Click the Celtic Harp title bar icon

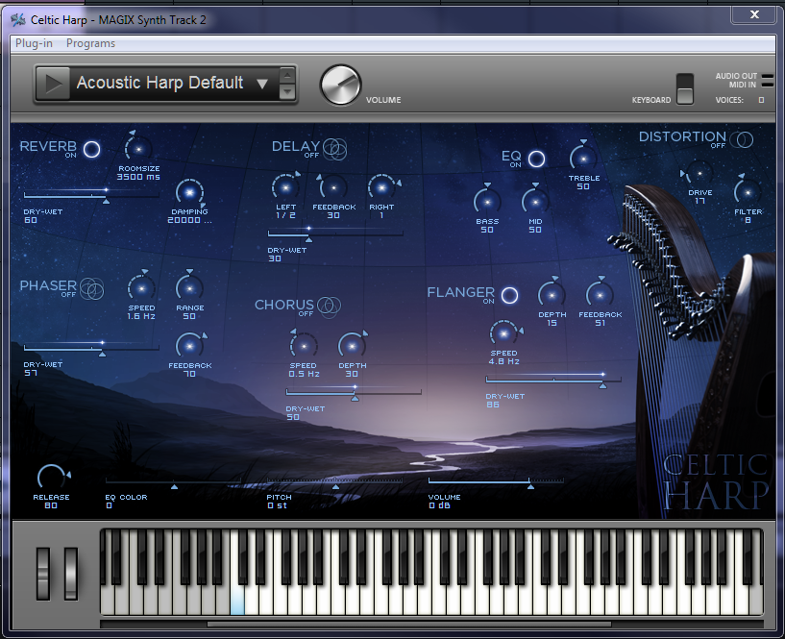tap(18, 20)
